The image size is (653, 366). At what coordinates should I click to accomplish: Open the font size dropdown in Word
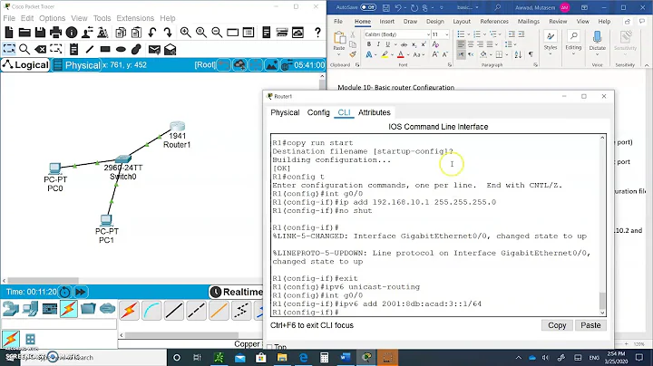447,34
